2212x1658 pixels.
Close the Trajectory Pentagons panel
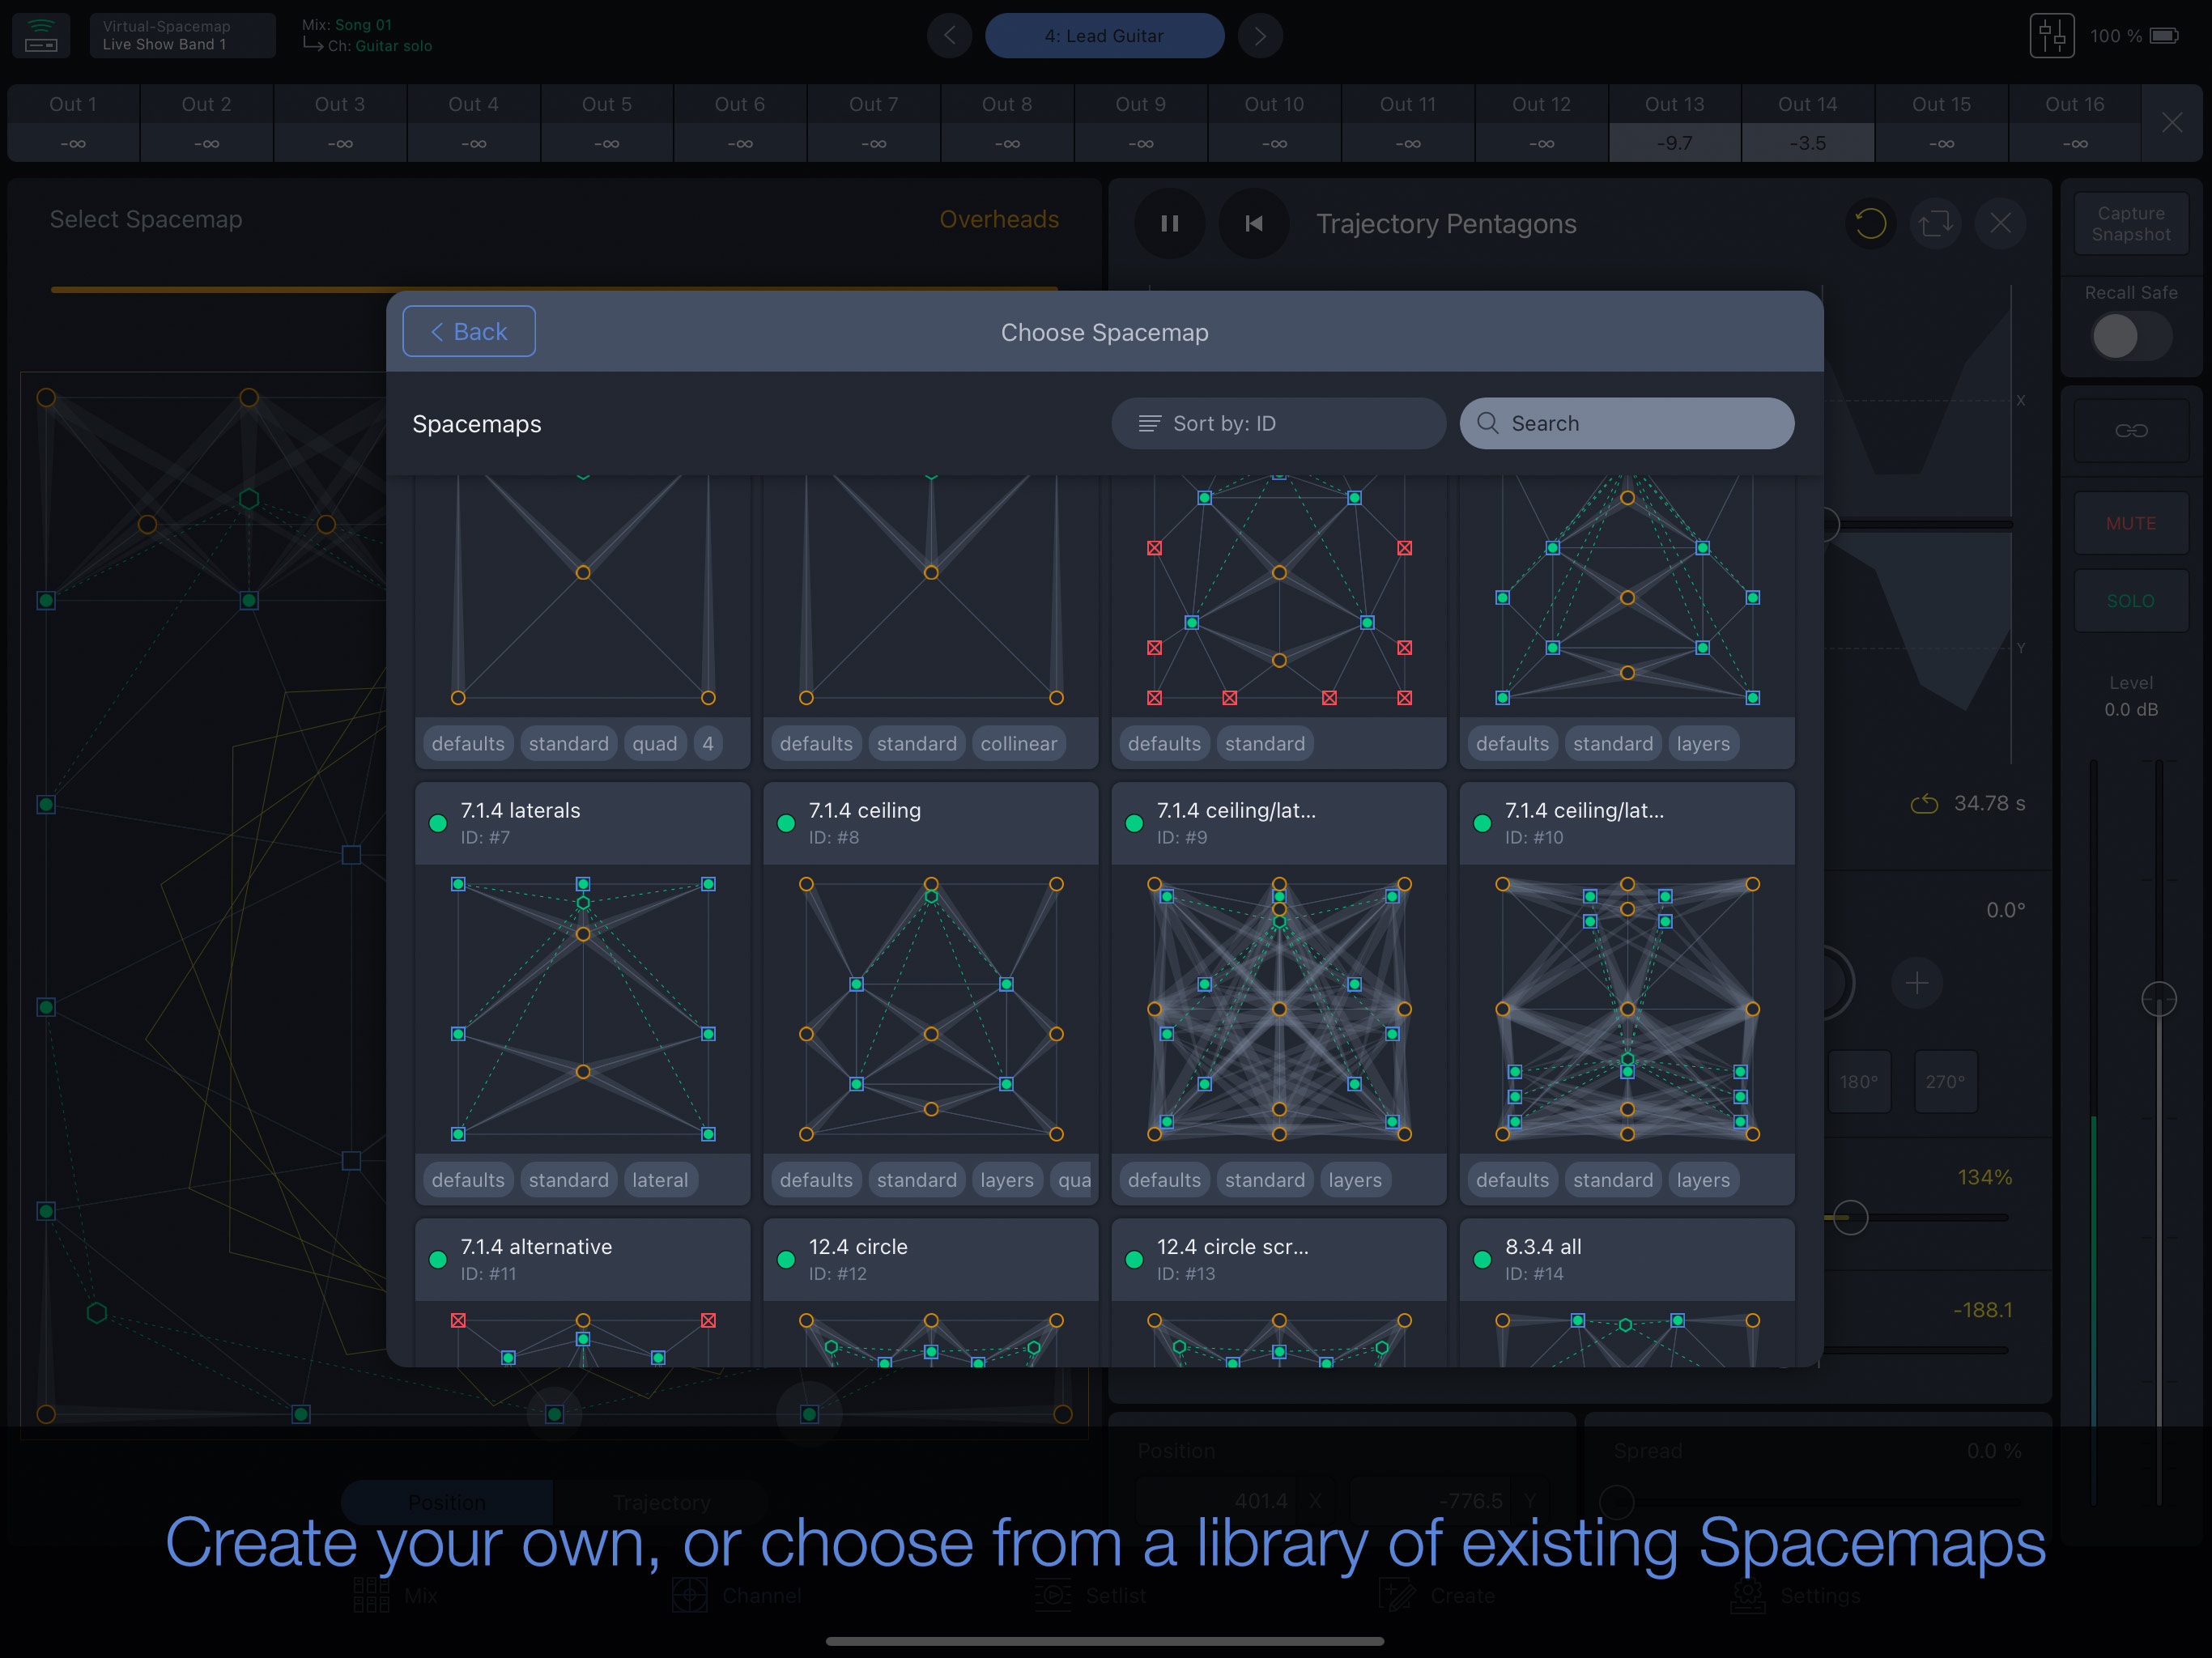[x=2000, y=223]
